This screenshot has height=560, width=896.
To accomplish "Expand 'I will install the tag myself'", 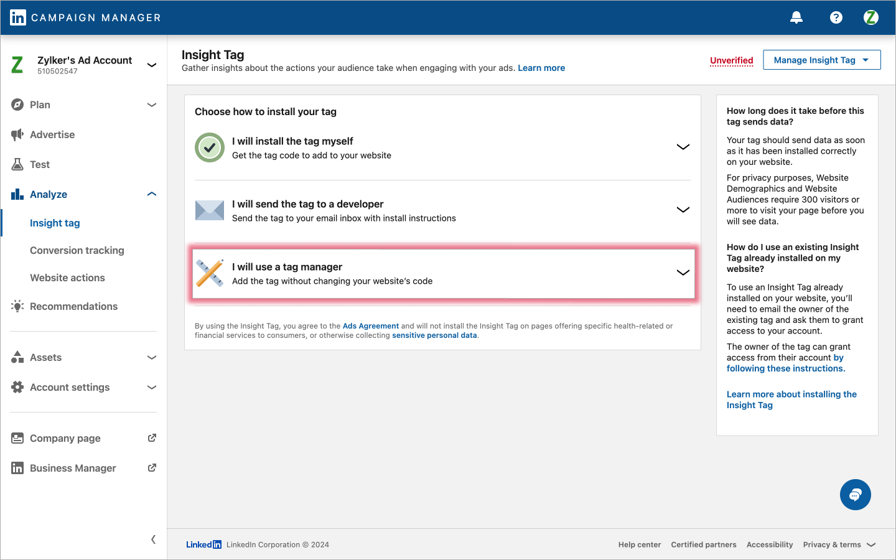I will [683, 147].
